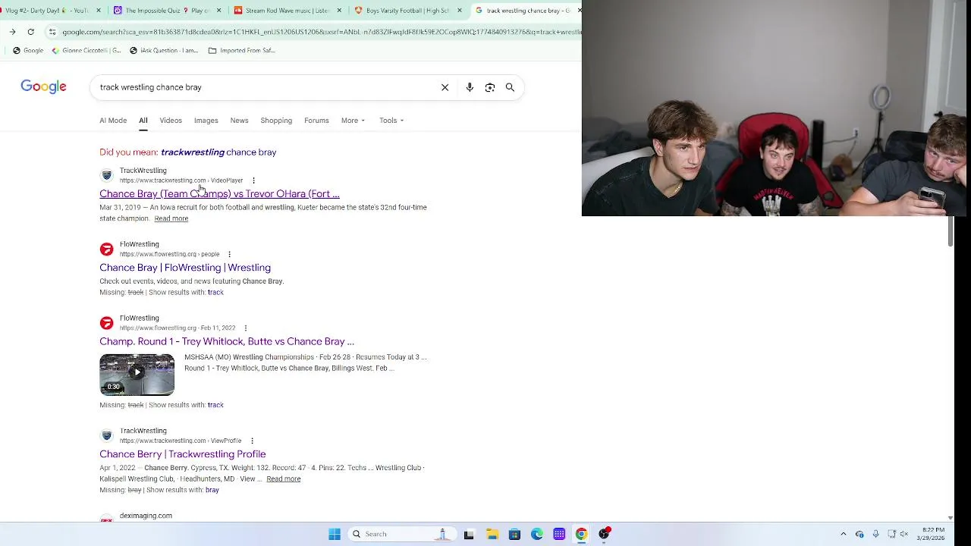The height and width of the screenshot is (546, 971).
Task: Close the Impossible Quiz tab
Action: pos(219,11)
